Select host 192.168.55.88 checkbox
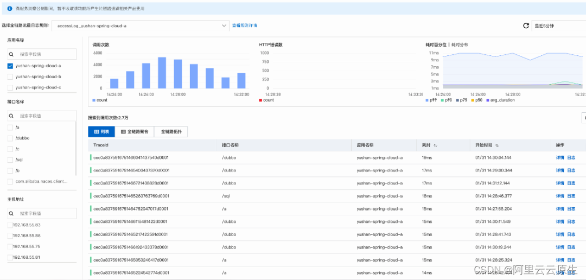The height and width of the screenshot is (280, 586). pyautogui.click(x=10, y=236)
